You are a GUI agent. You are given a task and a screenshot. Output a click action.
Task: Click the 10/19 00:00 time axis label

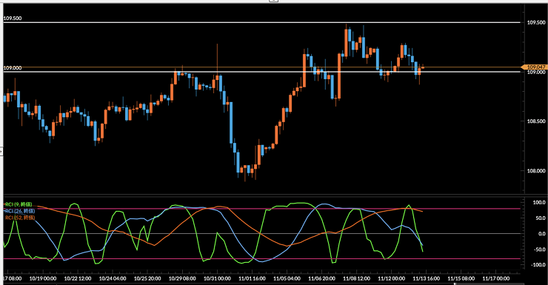click(43, 278)
